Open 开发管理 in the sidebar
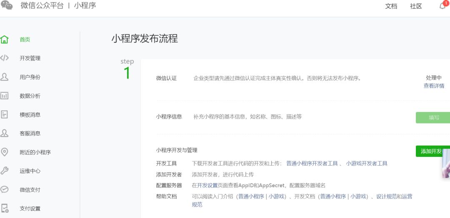 coord(30,58)
